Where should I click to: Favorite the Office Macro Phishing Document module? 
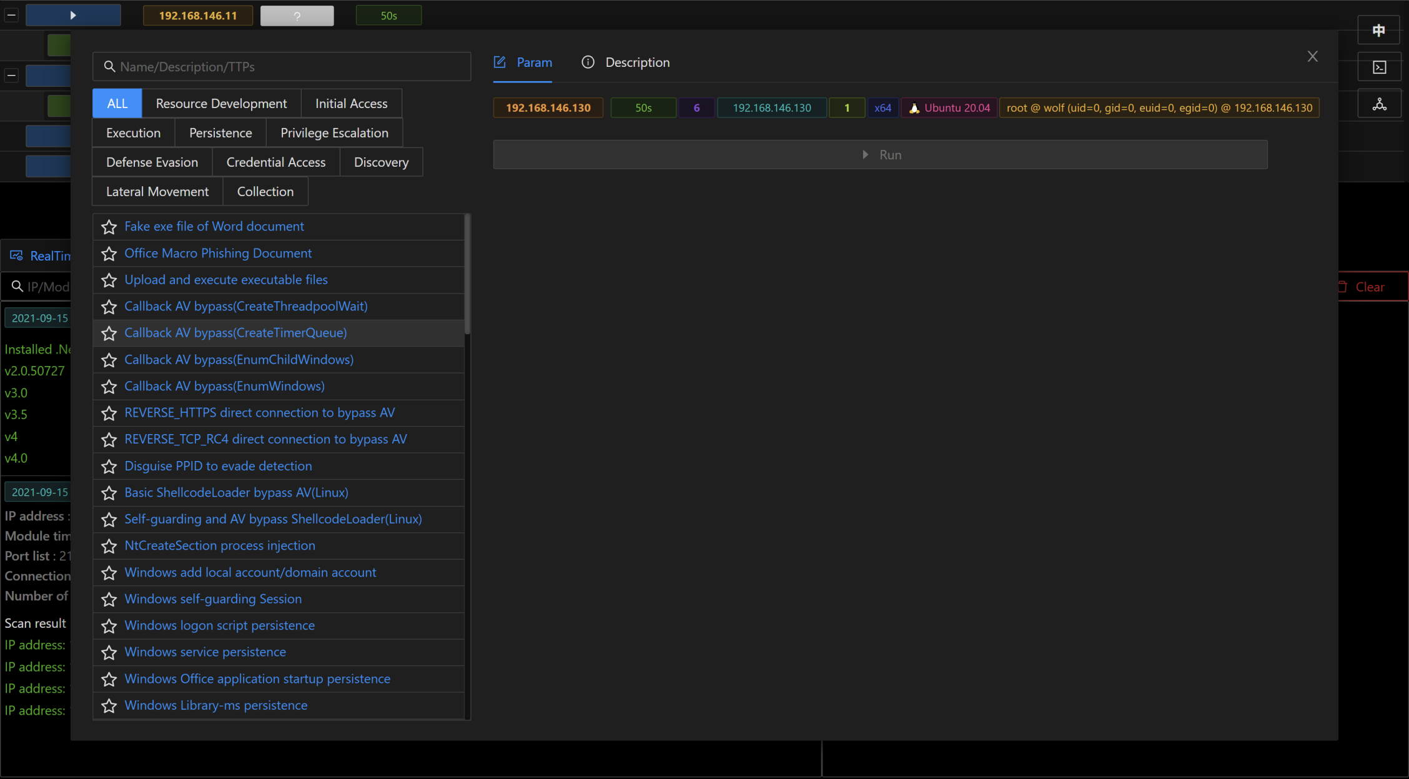[109, 254]
